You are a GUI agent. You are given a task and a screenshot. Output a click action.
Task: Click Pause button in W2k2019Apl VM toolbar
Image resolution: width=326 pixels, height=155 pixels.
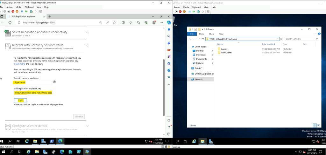click(x=22, y=12)
